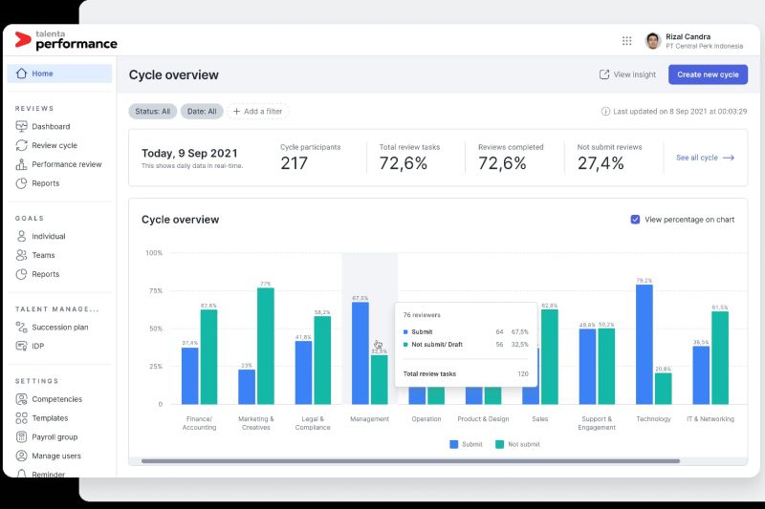This screenshot has width=765, height=509.
Task: Uncheck View percentage on chart
Action: click(x=635, y=220)
